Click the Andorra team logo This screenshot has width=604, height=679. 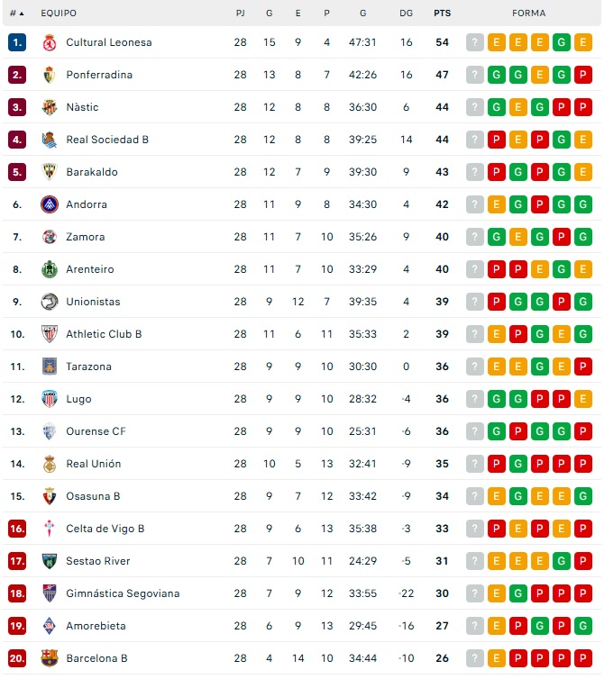50,204
